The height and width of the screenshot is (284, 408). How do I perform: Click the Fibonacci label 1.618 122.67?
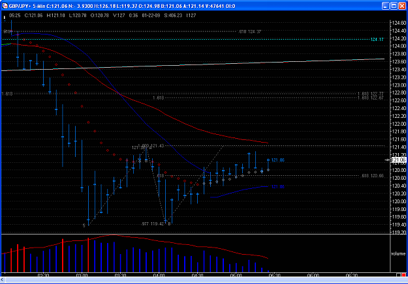tap(370, 98)
